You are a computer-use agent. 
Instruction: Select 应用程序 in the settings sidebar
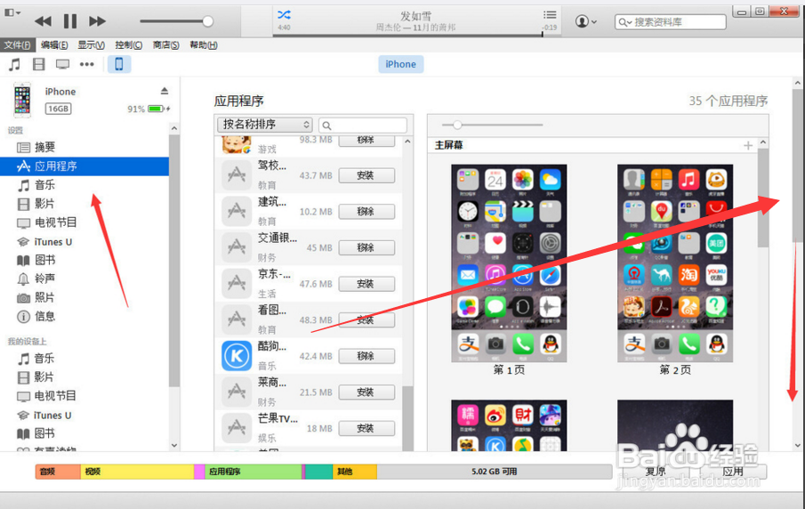point(85,166)
